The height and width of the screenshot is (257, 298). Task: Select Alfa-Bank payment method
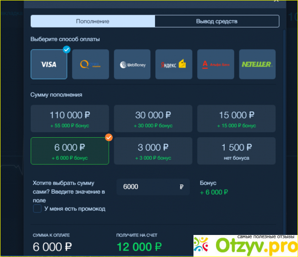215,65
